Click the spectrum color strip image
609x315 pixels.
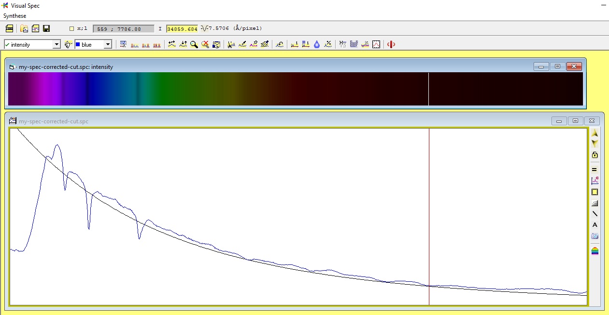point(295,89)
